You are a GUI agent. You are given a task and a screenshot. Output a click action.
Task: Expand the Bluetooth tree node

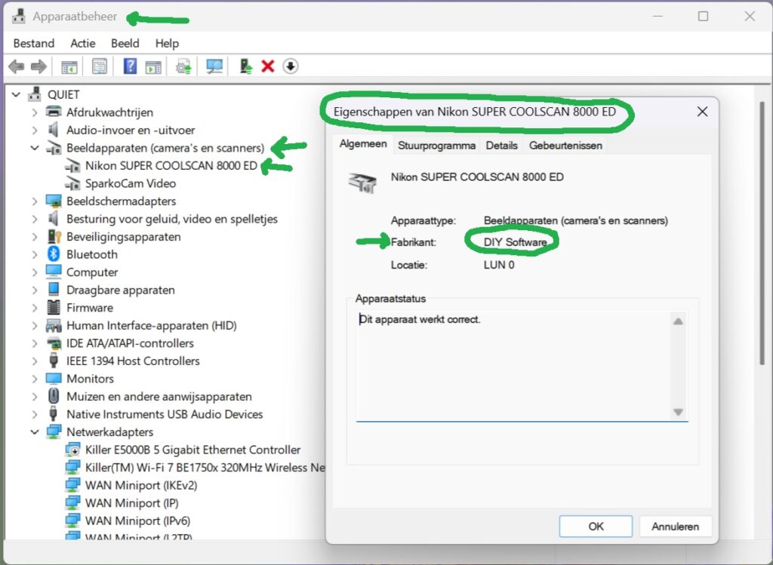point(35,254)
